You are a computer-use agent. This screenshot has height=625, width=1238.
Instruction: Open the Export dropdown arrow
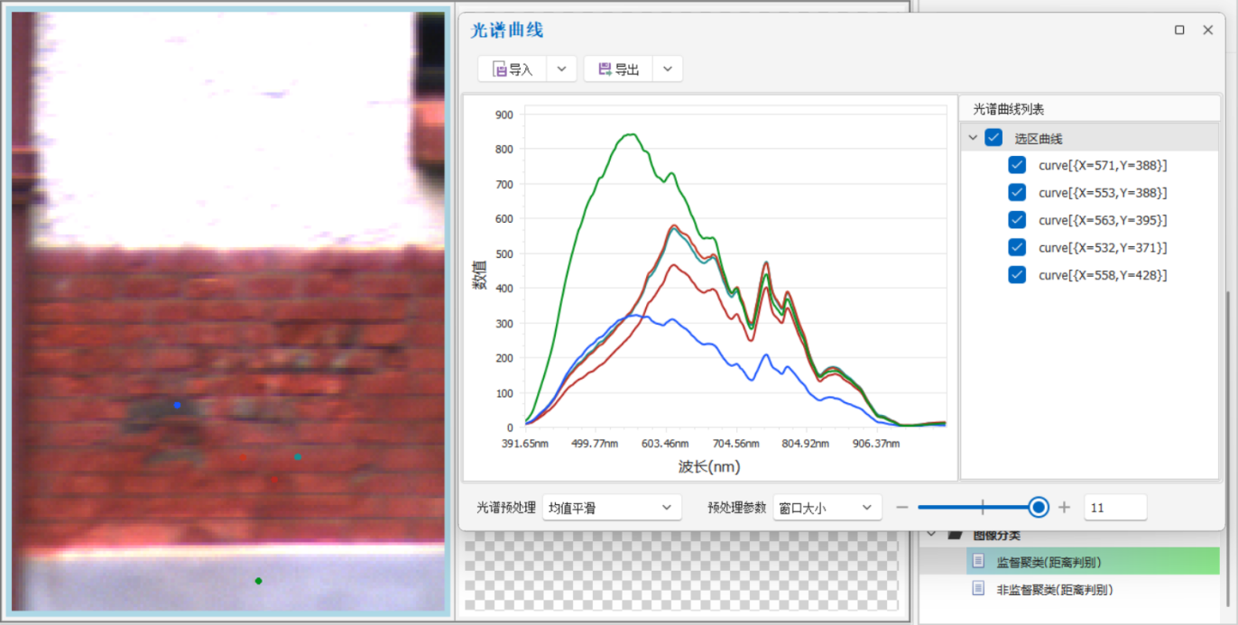point(668,69)
